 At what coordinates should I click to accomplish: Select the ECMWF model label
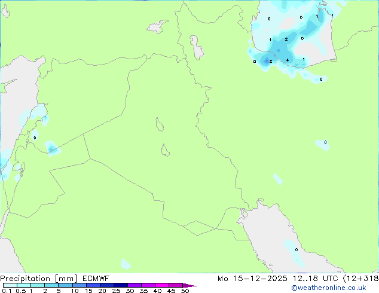tap(96, 279)
